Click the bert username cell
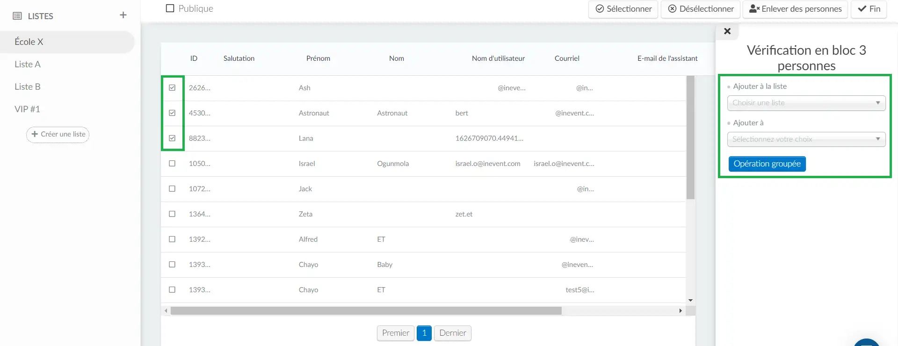 coord(462,113)
